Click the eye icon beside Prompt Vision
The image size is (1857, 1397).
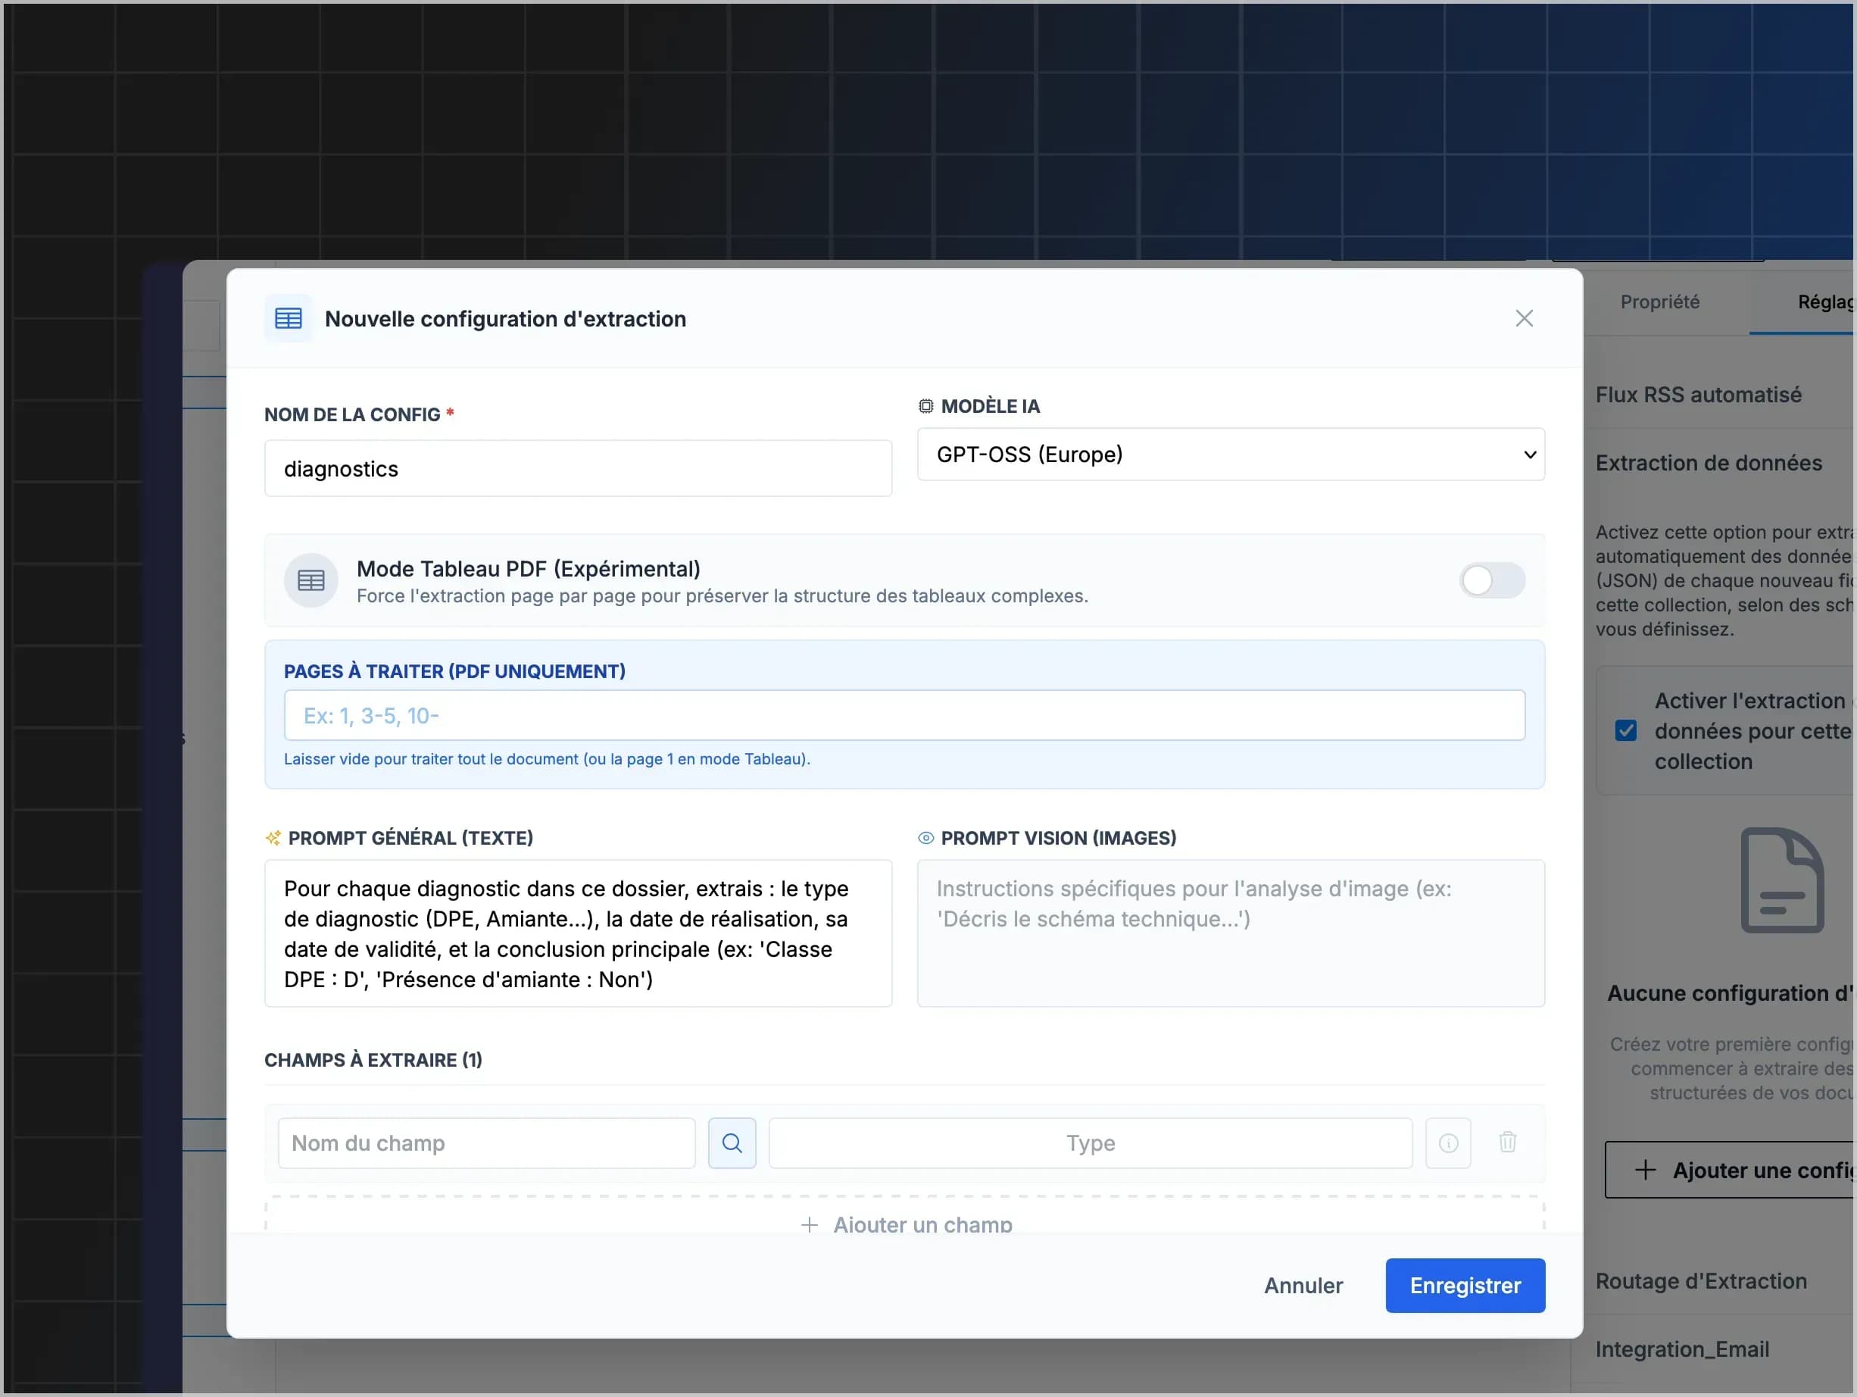pyautogui.click(x=925, y=838)
